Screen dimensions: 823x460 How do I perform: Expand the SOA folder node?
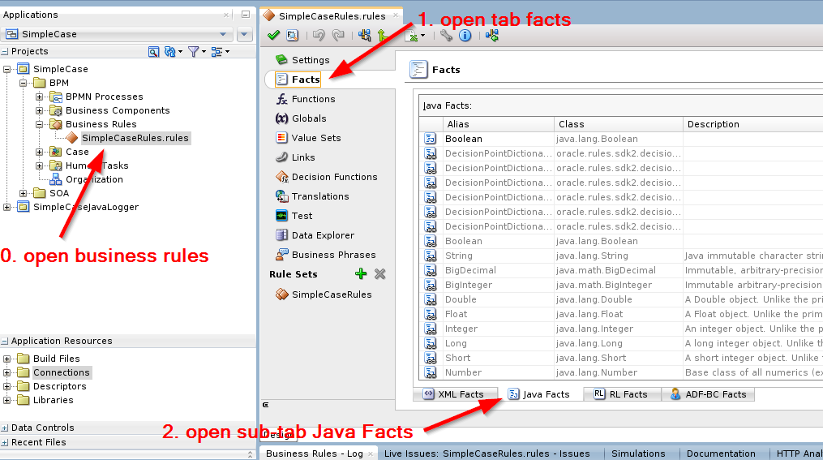23,193
